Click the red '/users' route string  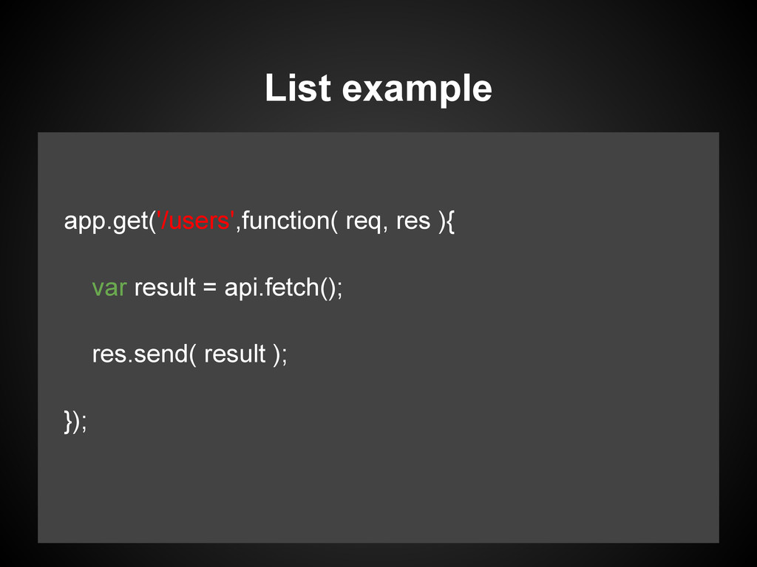[196, 221]
